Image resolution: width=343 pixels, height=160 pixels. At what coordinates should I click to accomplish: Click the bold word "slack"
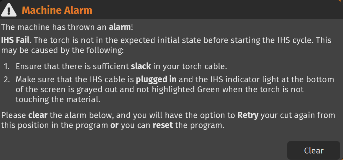(x=140, y=66)
